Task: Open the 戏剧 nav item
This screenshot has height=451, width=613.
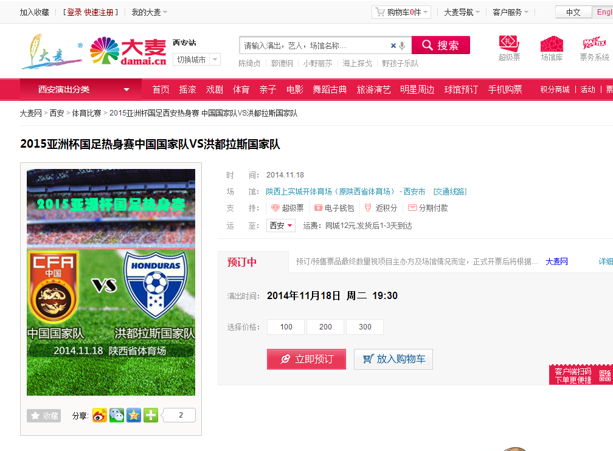Action: pos(215,89)
